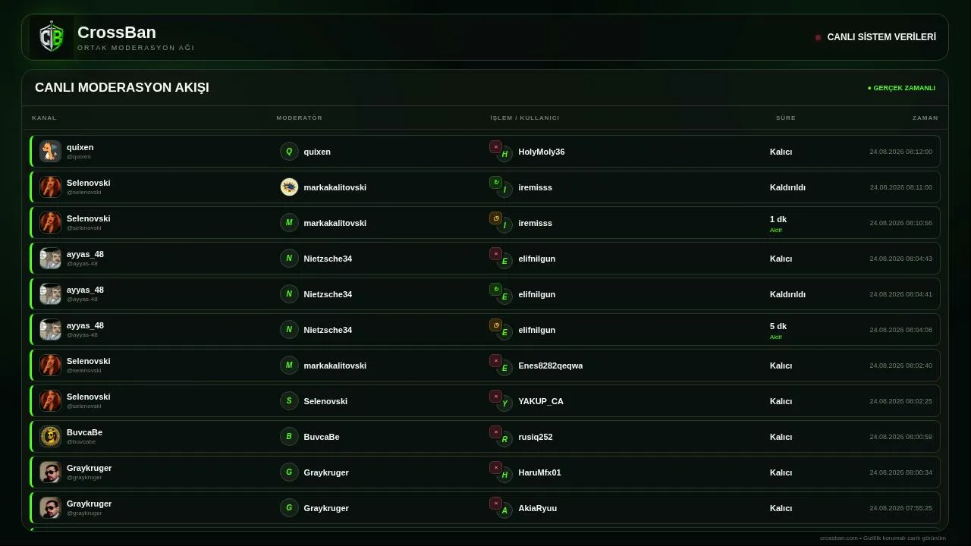
Task: Click the CrossBan shield logo
Action: point(52,37)
